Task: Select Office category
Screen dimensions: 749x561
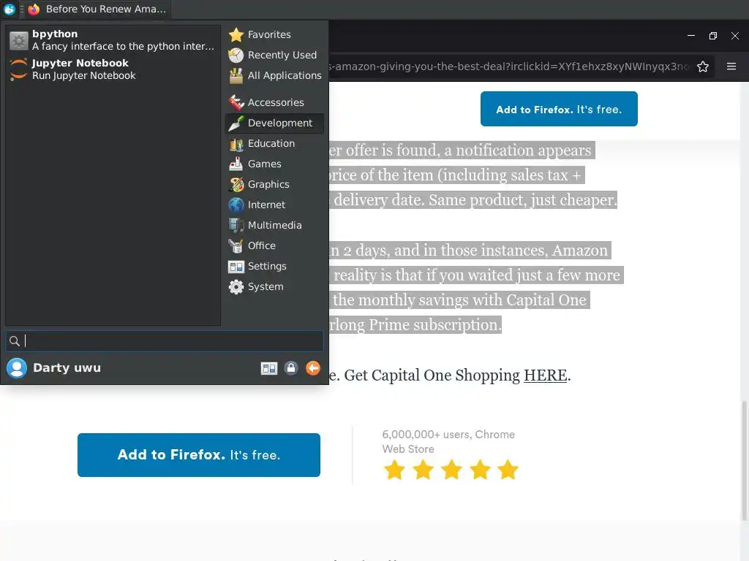Action: (x=275, y=245)
